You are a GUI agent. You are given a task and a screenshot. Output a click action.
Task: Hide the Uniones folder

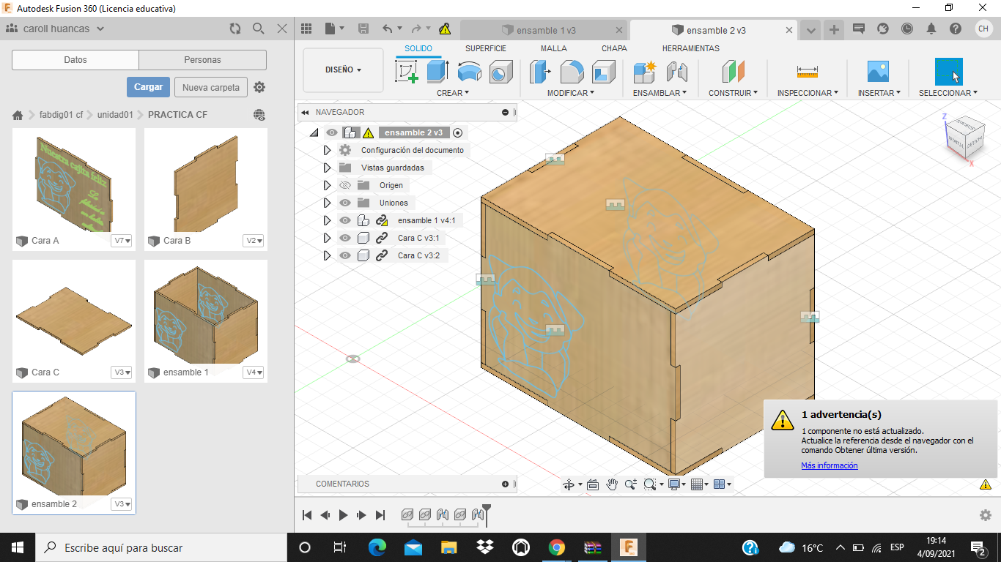pos(345,203)
